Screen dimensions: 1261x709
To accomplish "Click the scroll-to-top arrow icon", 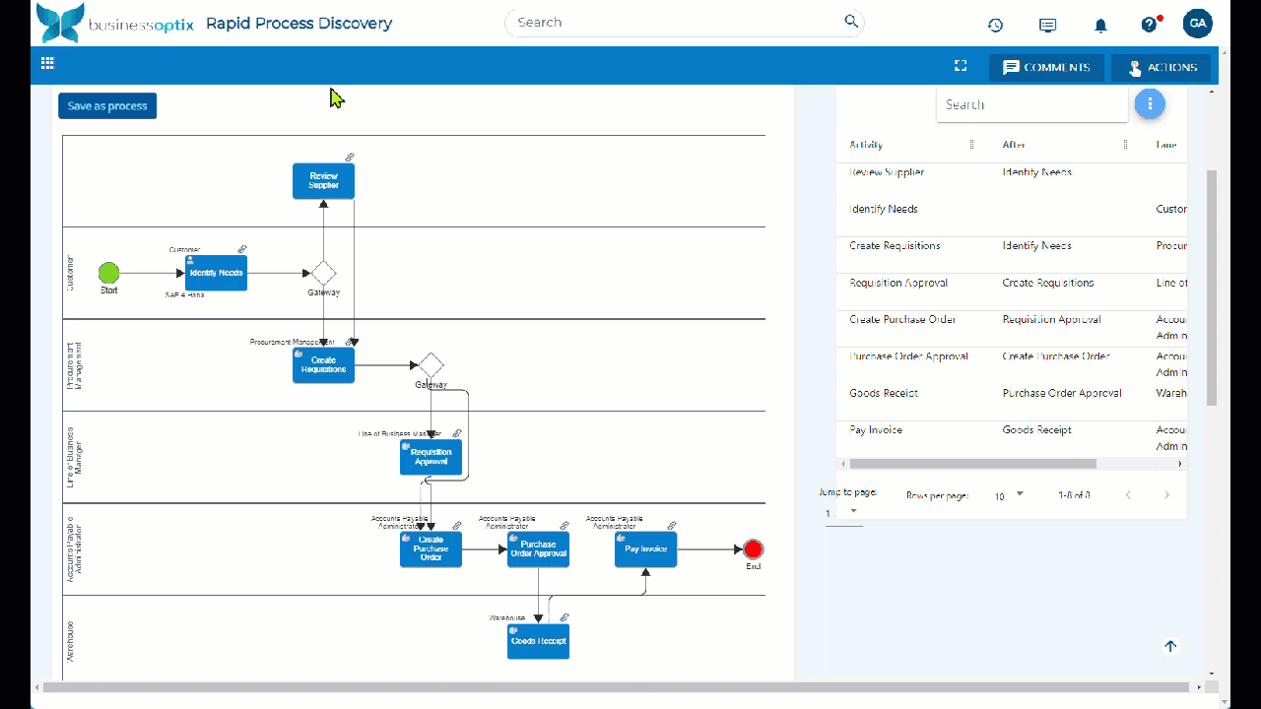I will (1170, 646).
